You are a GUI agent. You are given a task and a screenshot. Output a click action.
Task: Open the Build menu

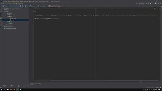pyautogui.click(x=30, y=1)
